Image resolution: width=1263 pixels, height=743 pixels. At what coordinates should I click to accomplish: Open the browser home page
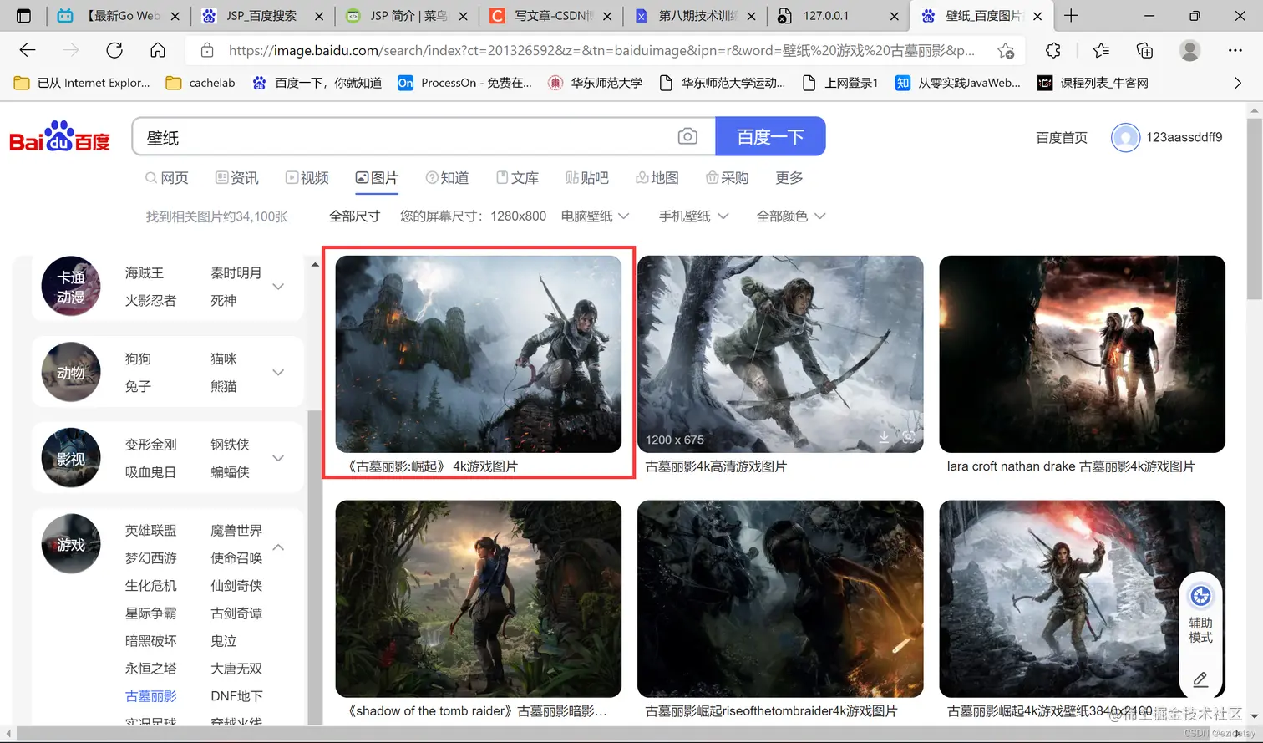coord(158,50)
